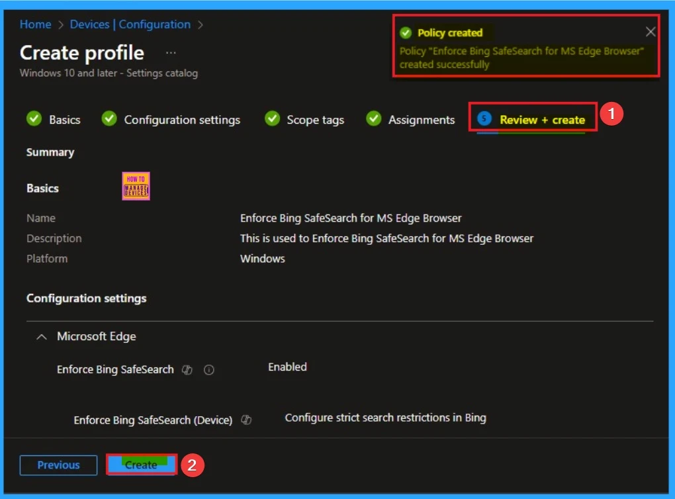Switch to the Configuration settings step
675x499 pixels.
point(182,120)
